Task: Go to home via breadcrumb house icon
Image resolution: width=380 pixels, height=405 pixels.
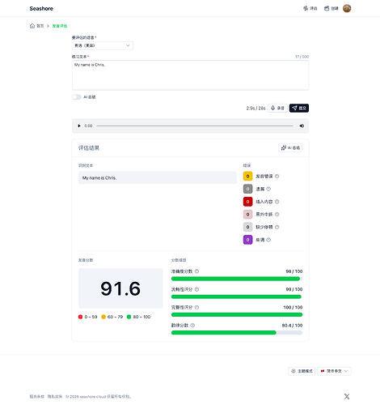Action: 32,26
